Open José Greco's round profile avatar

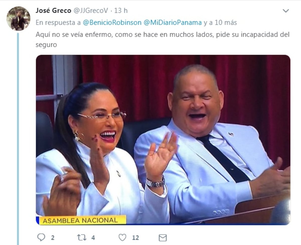[18, 19]
